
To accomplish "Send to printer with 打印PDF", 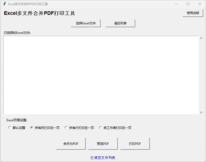I will [135, 144].
